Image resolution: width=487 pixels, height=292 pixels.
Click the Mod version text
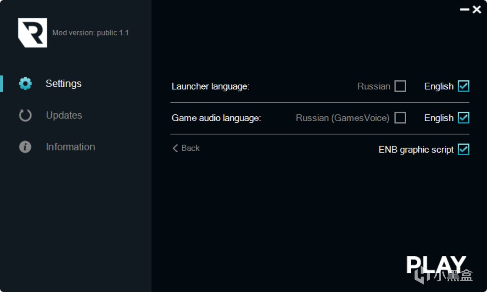coord(91,33)
